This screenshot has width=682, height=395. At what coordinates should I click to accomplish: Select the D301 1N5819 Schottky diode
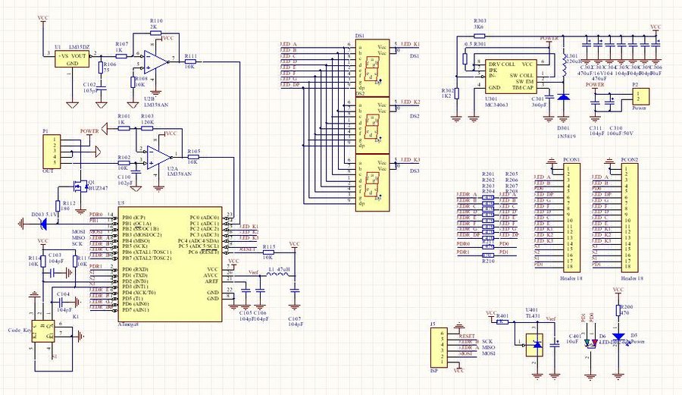coord(562,99)
